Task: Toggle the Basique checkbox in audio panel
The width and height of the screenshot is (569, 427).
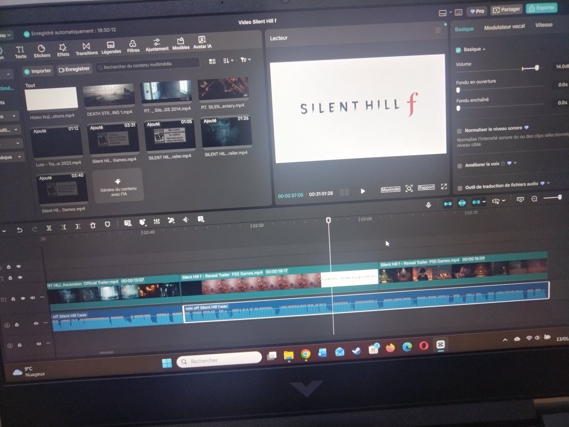Action: (458, 50)
